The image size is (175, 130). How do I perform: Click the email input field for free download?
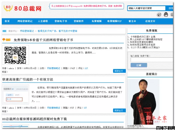pyautogui.click(x=152, y=60)
